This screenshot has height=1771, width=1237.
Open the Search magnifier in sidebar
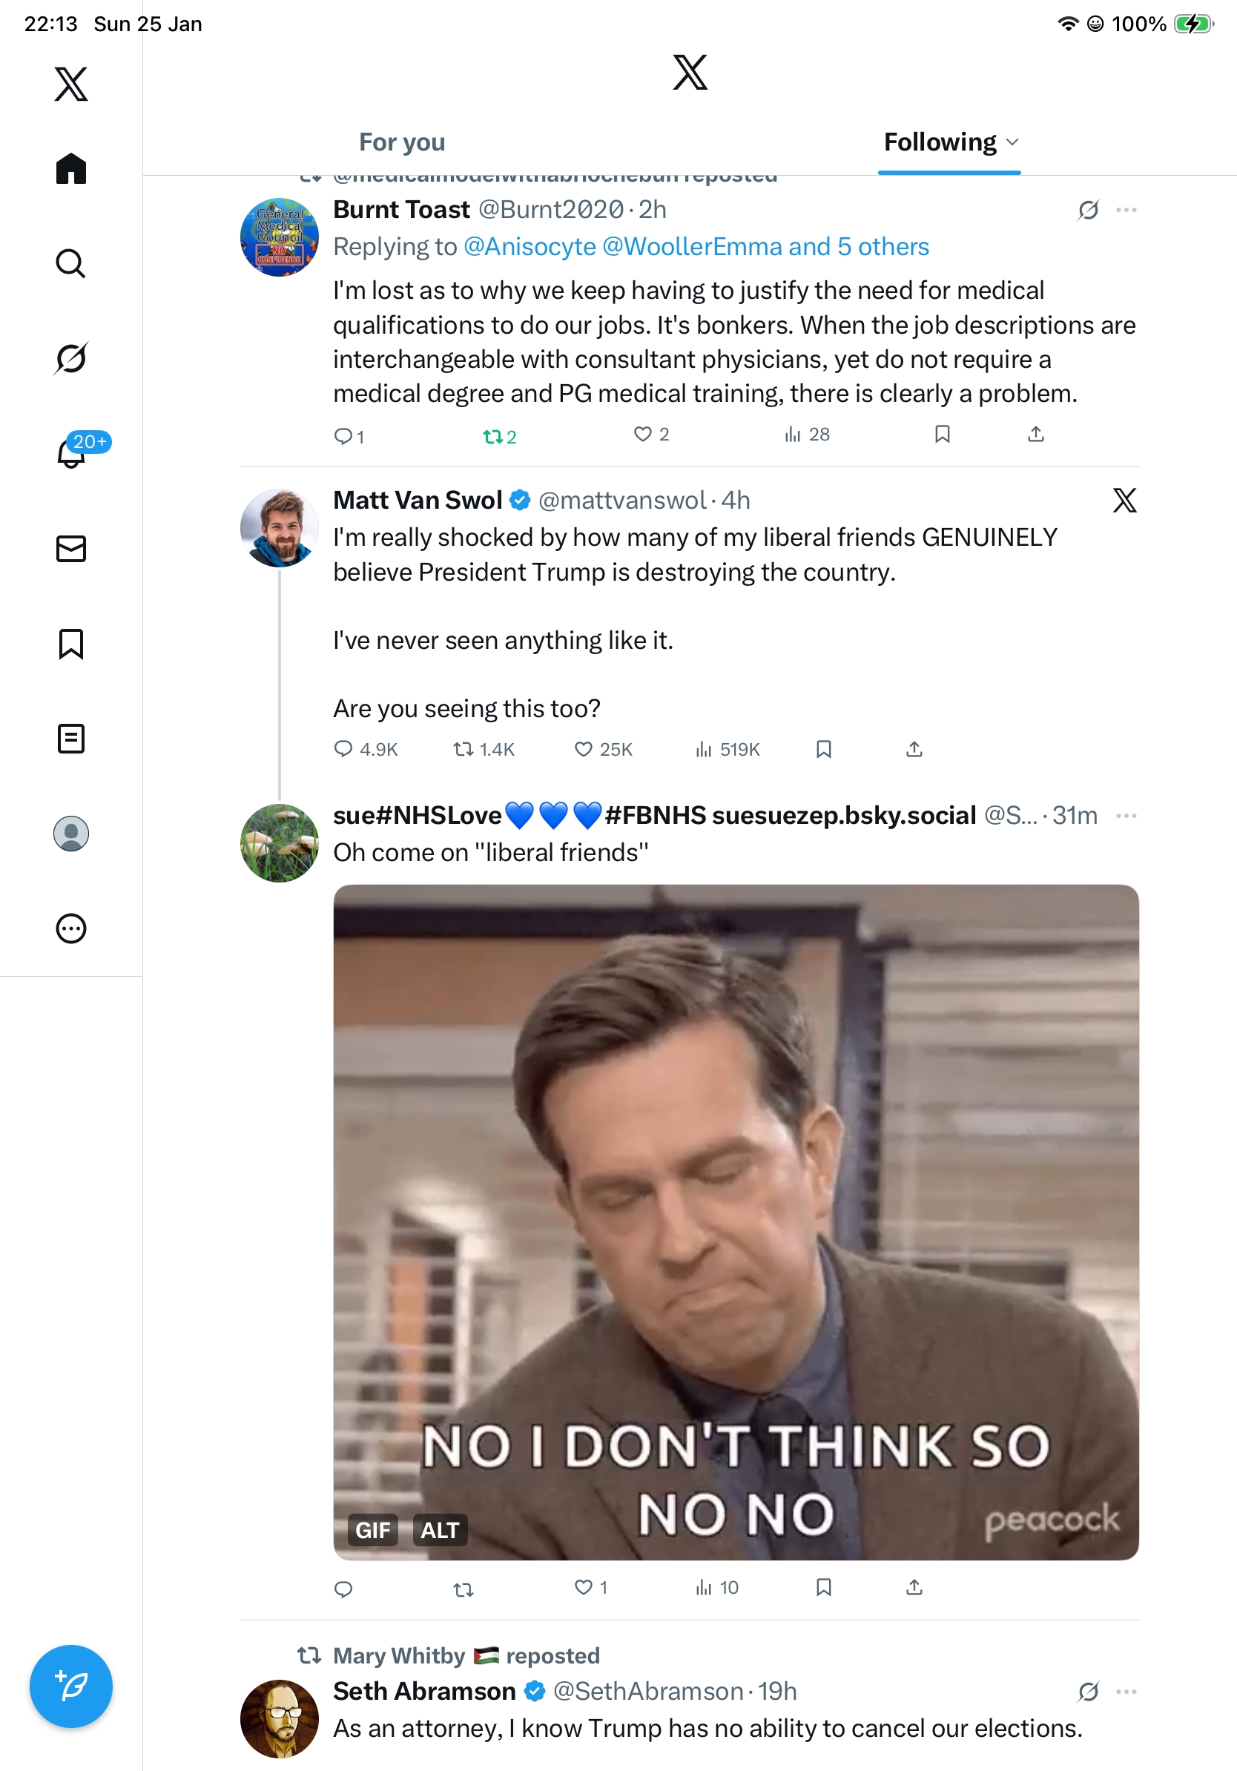tap(71, 264)
